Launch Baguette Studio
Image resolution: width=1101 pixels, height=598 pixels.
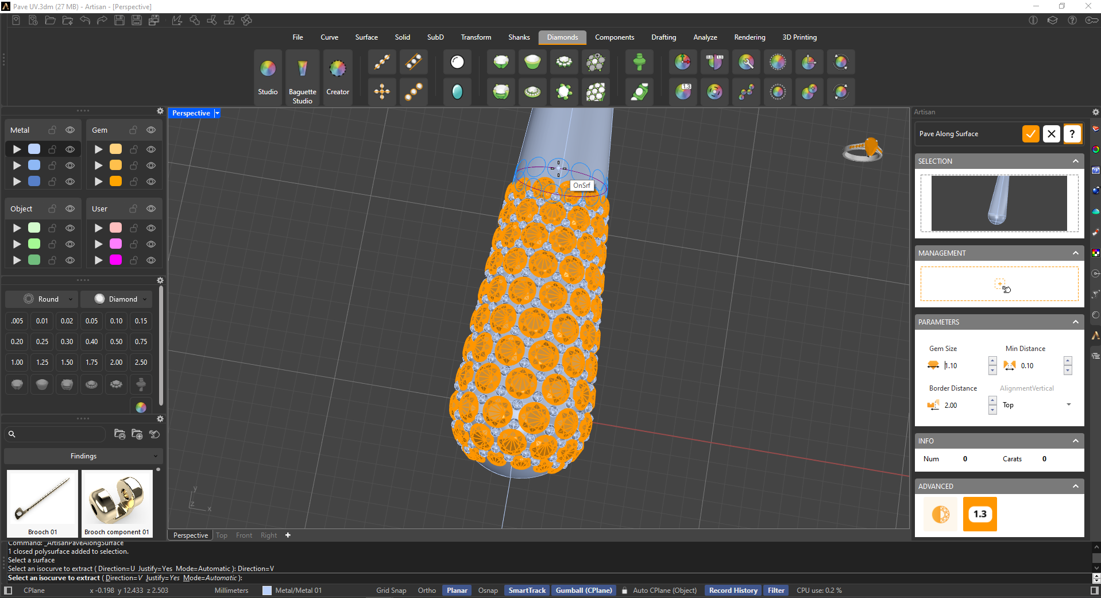pos(302,78)
